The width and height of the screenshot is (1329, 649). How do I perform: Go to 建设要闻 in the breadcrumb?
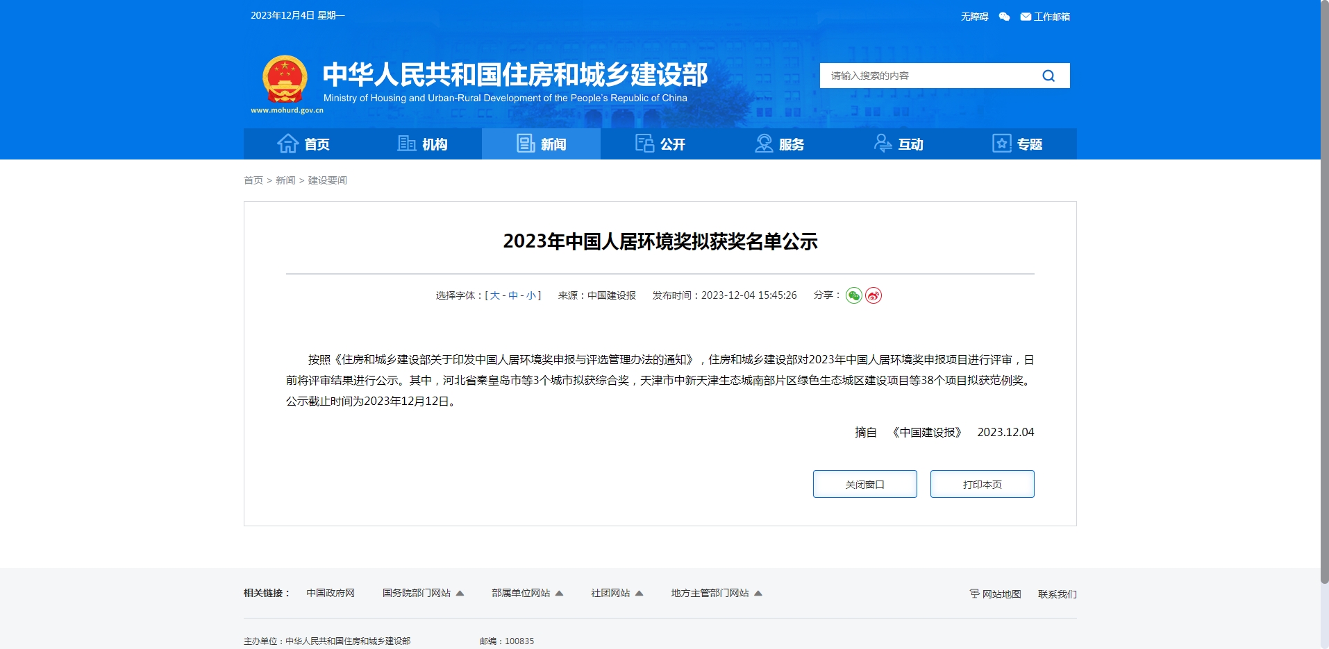pos(327,180)
